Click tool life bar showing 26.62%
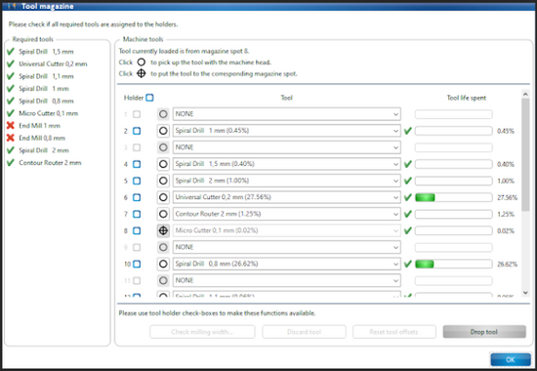This screenshot has width=537, height=371. tap(453, 264)
